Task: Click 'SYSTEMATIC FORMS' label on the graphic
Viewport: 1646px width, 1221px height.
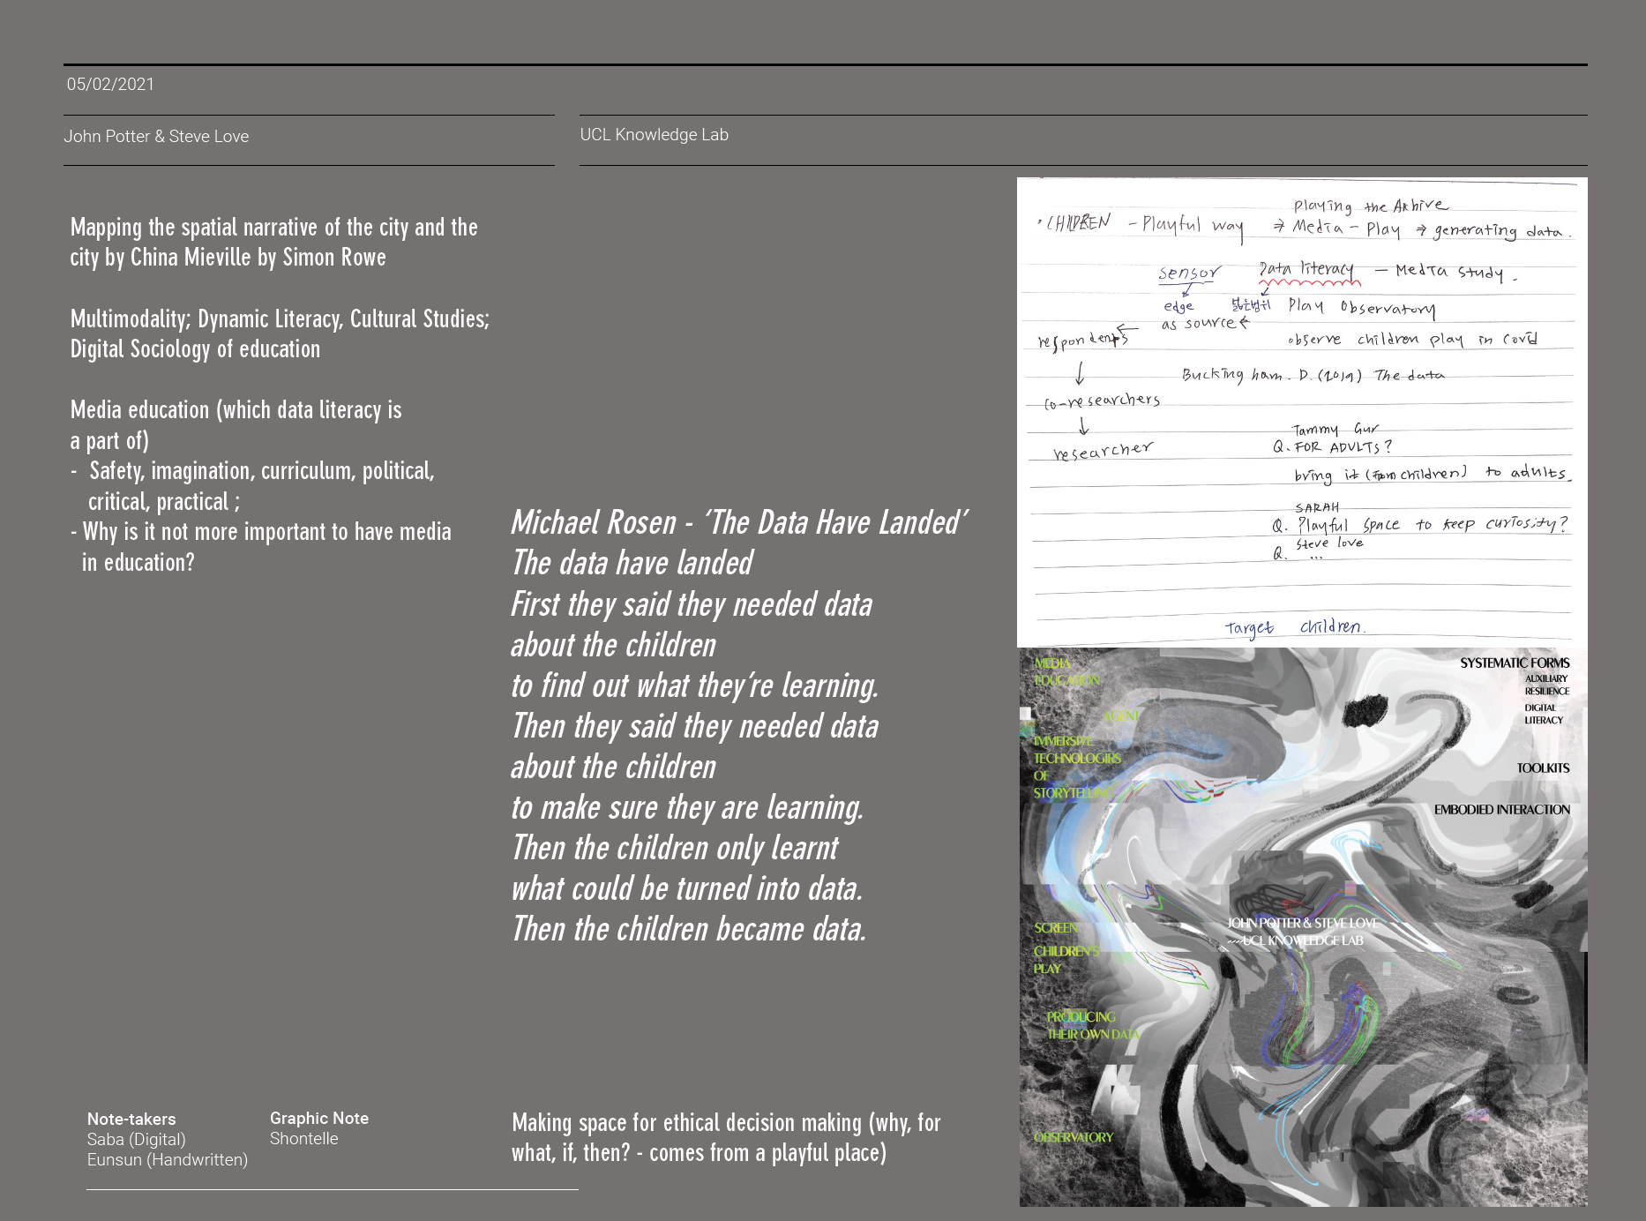Action: 1515,663
